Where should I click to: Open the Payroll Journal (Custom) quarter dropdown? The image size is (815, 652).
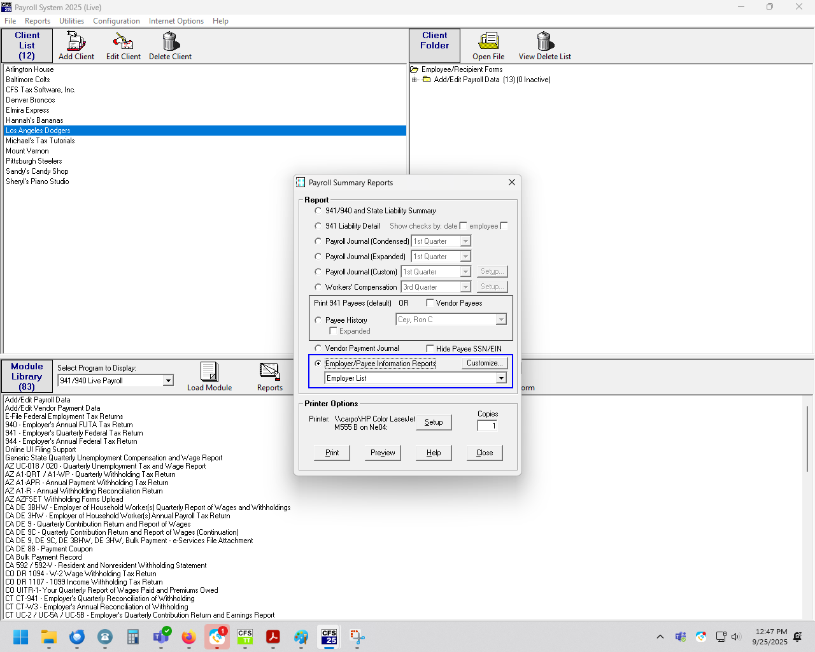click(x=465, y=272)
